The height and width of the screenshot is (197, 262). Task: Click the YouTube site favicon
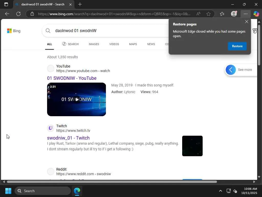pyautogui.click(x=51, y=68)
